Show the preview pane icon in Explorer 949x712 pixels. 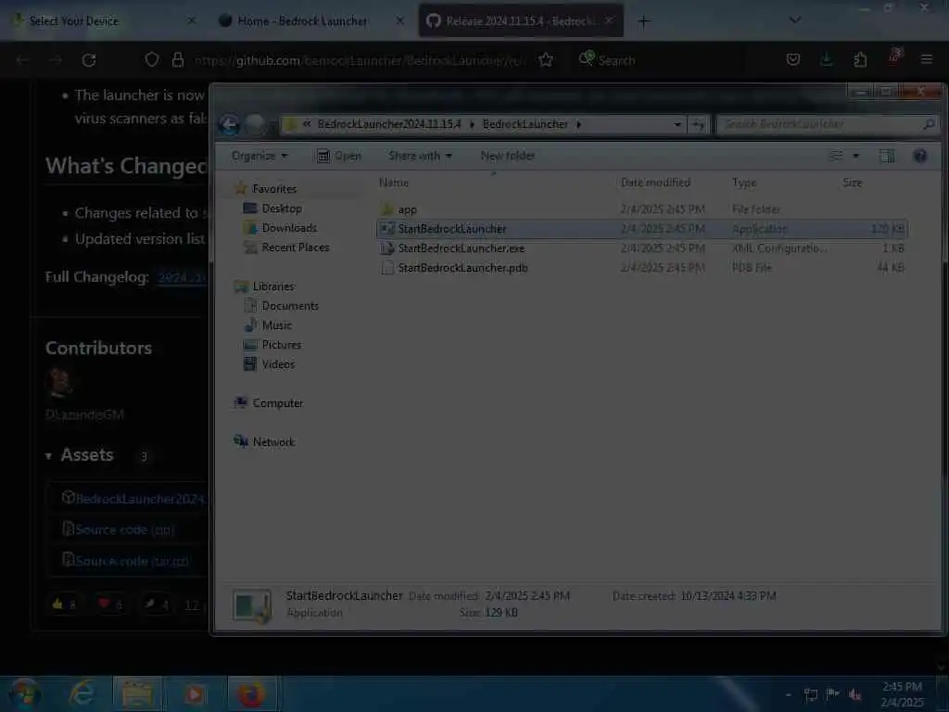887,156
